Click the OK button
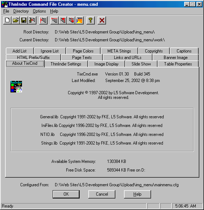 66,194
